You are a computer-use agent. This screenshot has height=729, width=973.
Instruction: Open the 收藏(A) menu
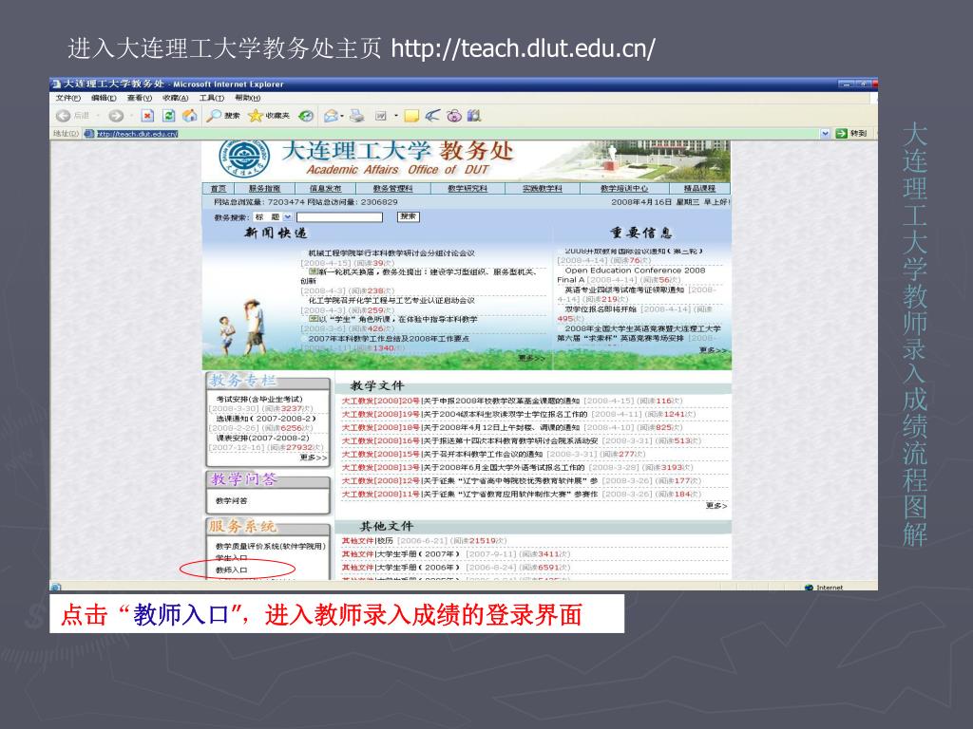pyautogui.click(x=176, y=98)
